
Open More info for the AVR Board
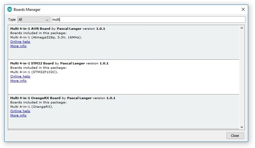click(18, 46)
